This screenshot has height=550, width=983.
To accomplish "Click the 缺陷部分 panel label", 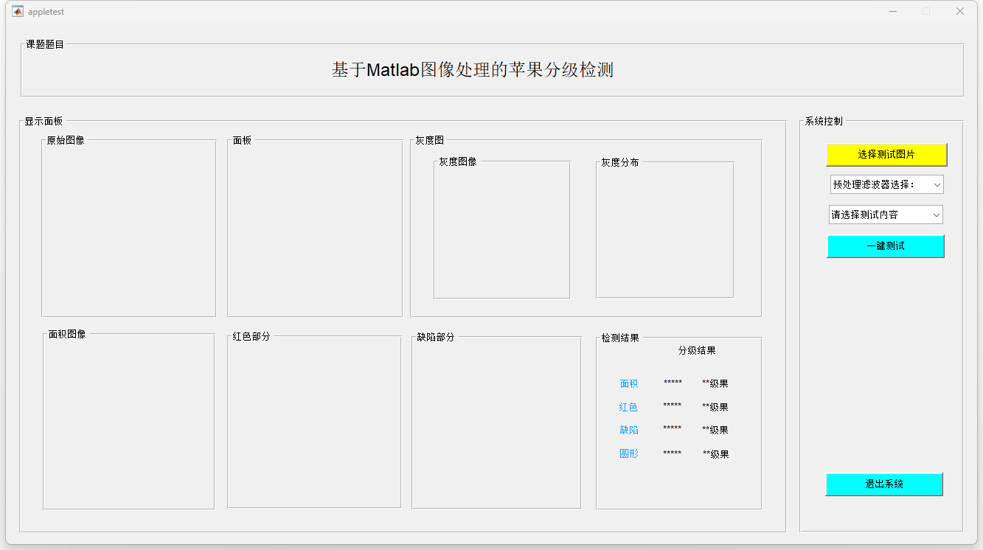I will (x=436, y=337).
